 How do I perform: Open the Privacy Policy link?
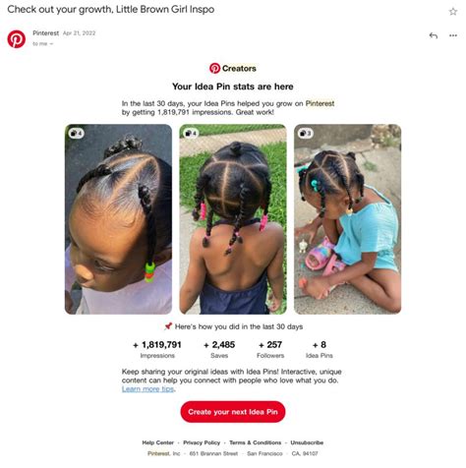pyautogui.click(x=202, y=442)
